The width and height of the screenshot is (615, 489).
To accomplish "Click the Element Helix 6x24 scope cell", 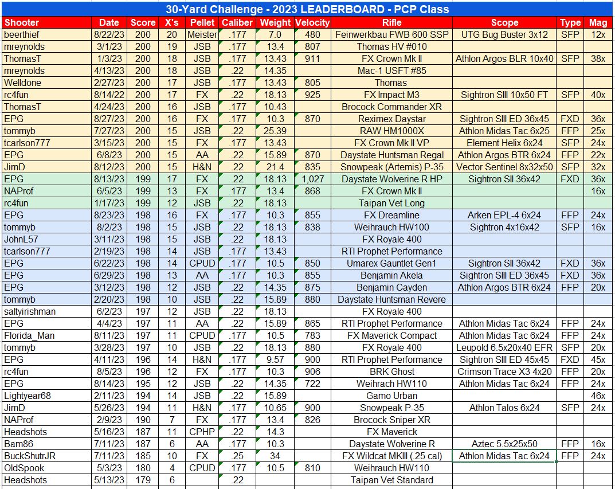I will [504, 143].
